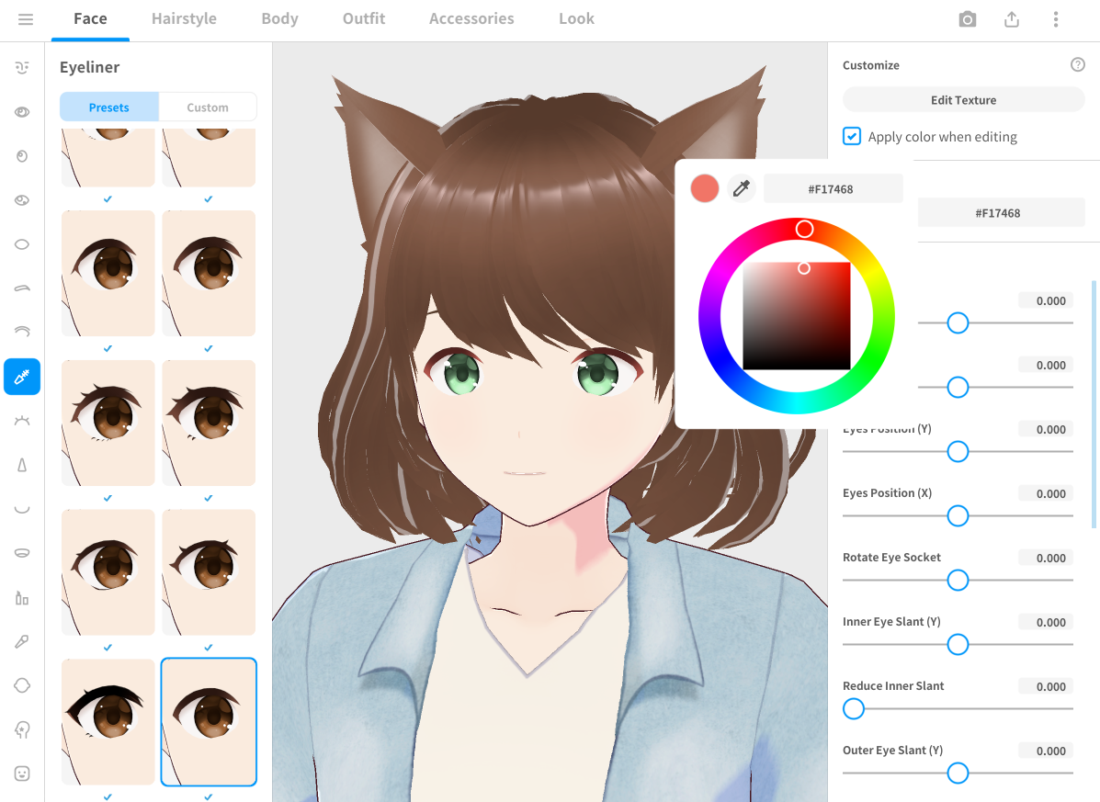
Task: Open the Ear category in sidebar
Action: click(22, 730)
